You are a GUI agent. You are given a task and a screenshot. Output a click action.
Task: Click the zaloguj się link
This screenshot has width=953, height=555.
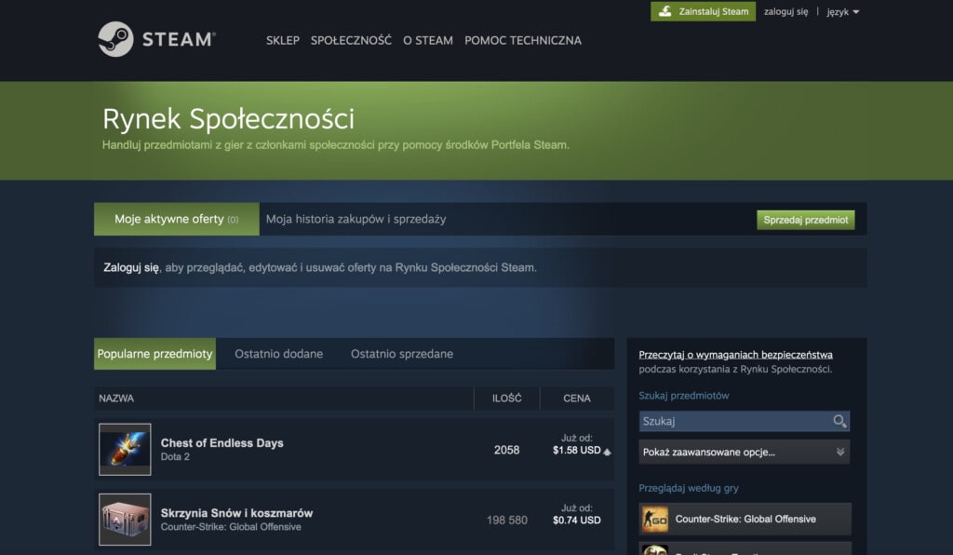click(785, 11)
